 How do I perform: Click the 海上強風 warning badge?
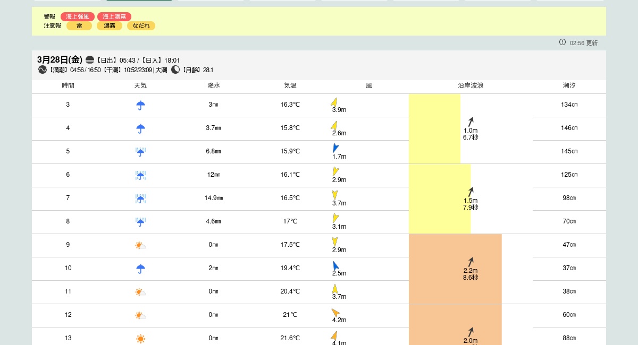click(77, 16)
